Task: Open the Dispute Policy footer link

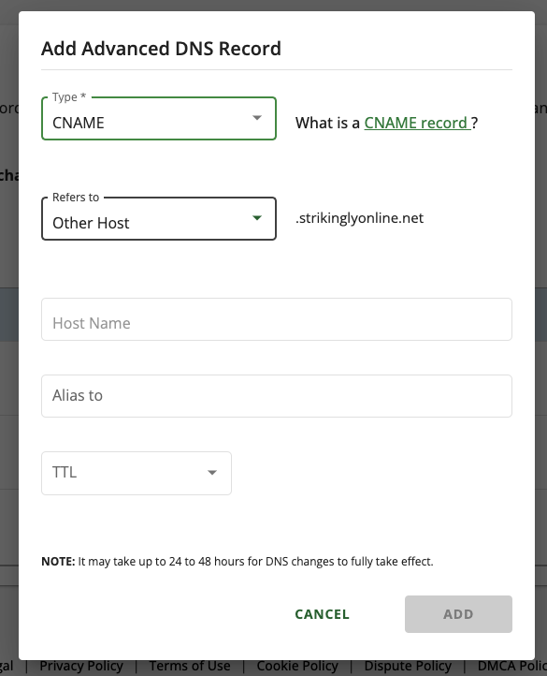Action: click(x=408, y=666)
